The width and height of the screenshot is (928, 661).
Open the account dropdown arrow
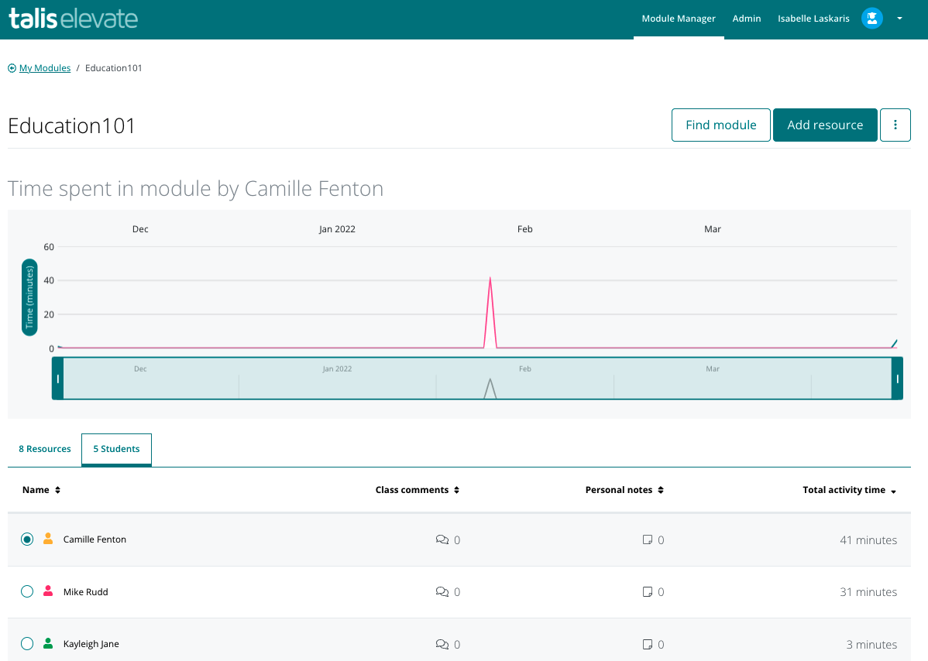(899, 19)
